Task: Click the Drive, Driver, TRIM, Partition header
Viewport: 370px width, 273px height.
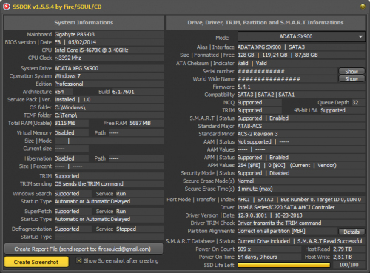Action: pyautogui.click(x=266, y=22)
